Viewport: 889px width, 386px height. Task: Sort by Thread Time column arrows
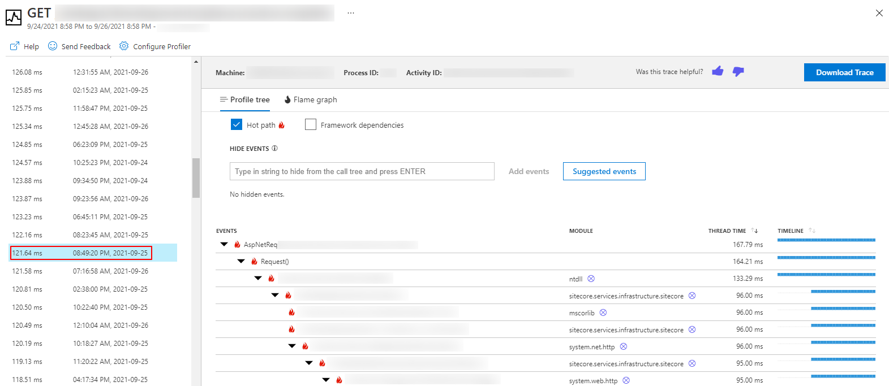tap(754, 231)
